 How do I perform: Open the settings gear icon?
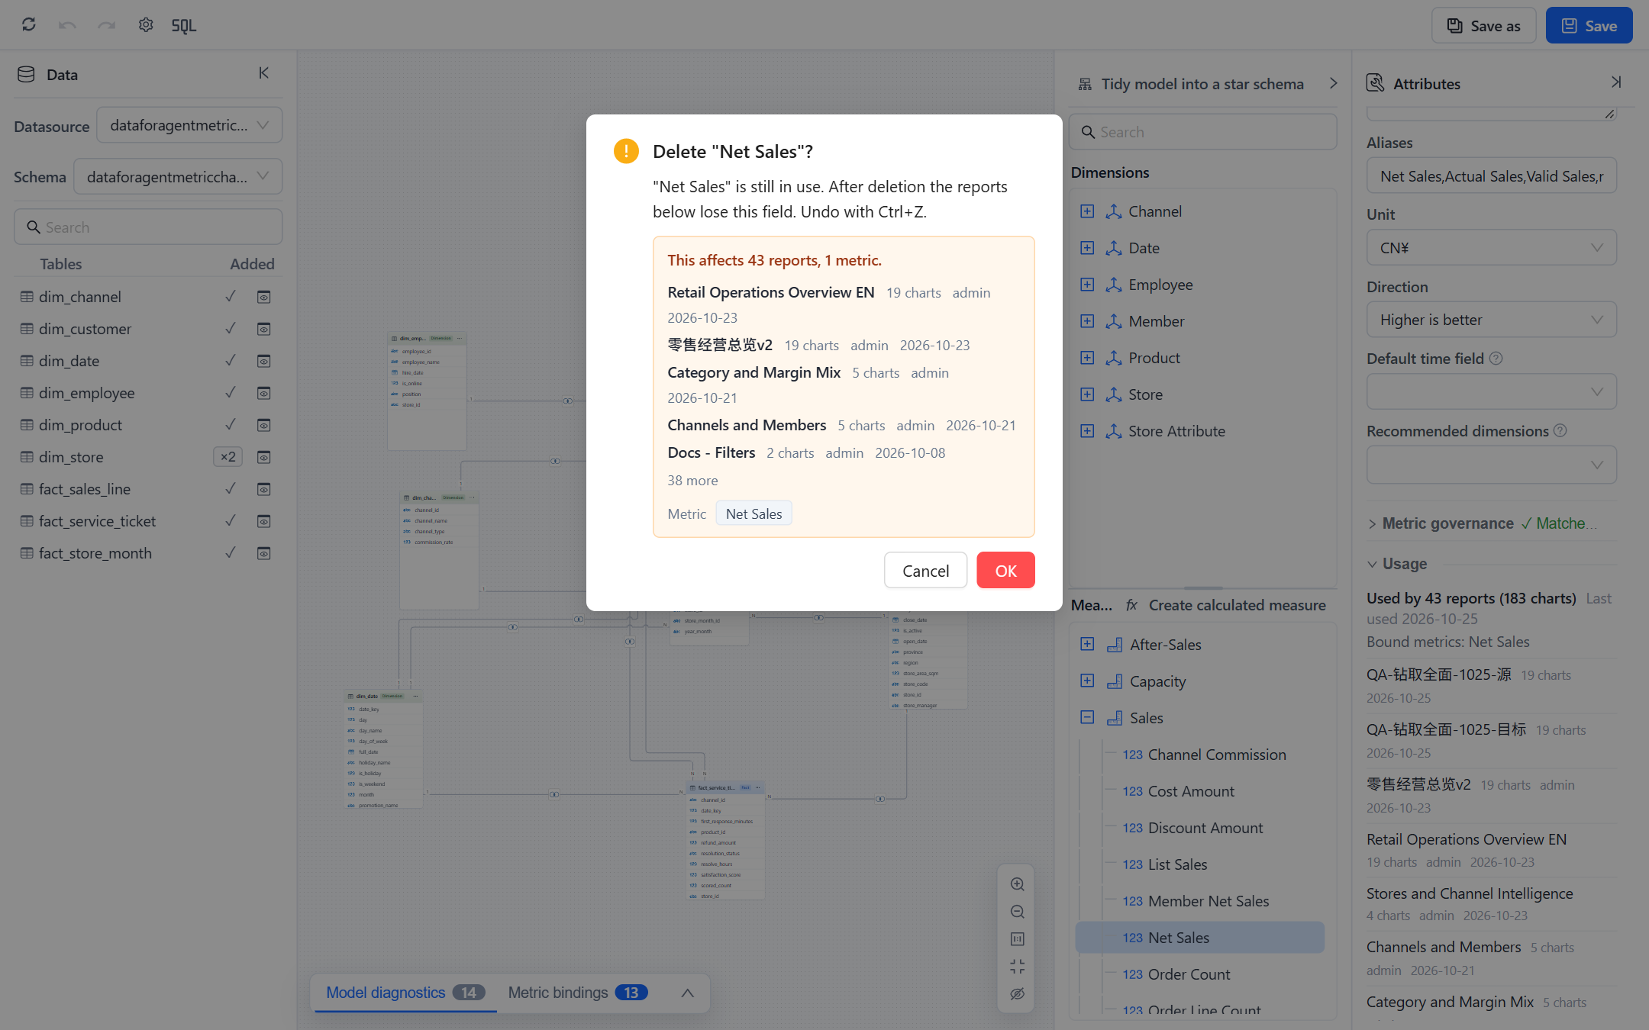[146, 25]
